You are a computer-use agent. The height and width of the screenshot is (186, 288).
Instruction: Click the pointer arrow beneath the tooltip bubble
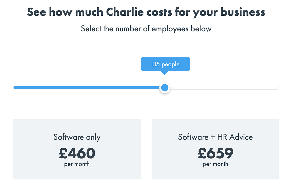coord(165,73)
